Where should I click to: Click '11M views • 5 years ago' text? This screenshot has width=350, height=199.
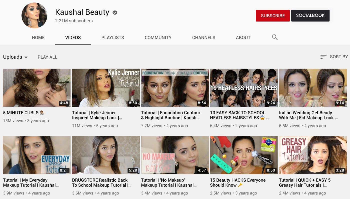95,126
